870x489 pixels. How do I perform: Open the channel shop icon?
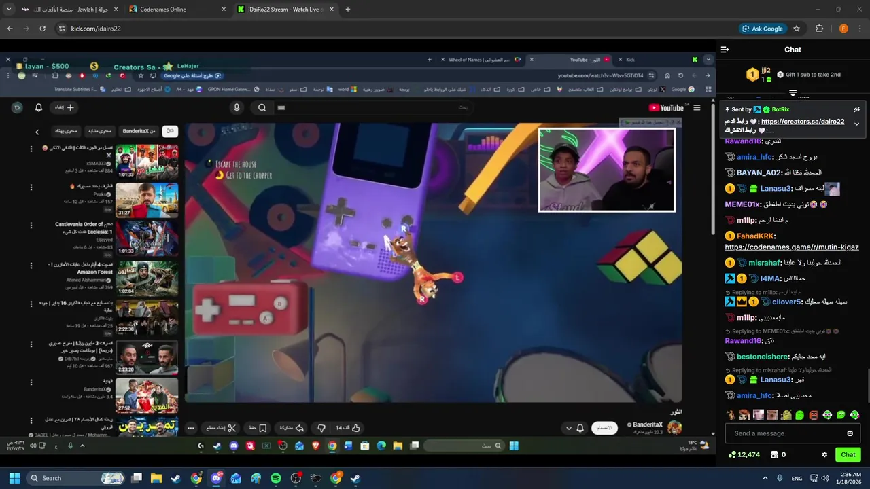(x=773, y=455)
